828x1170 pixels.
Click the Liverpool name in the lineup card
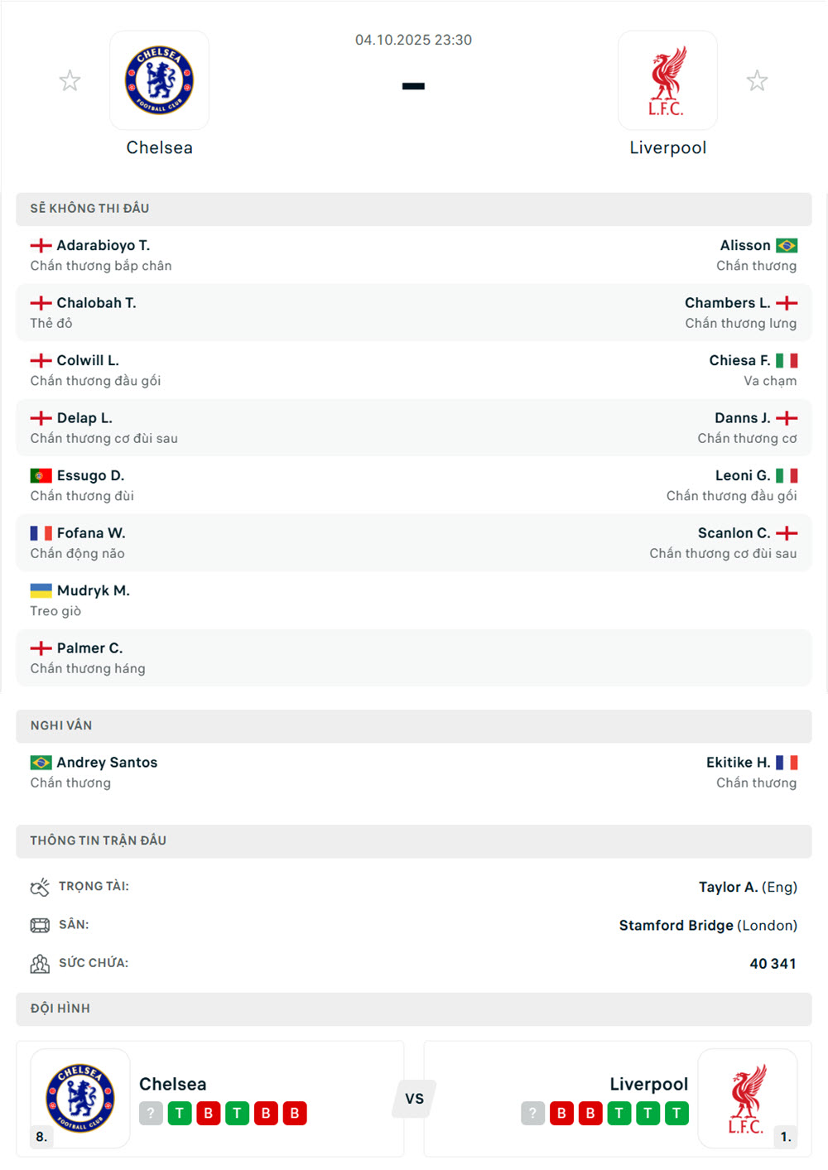point(648,1084)
